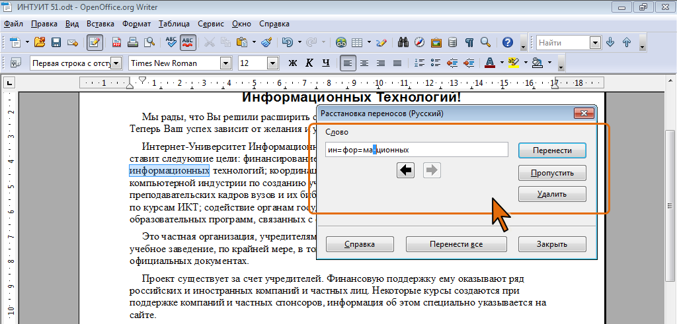
Task: Open the Gallery picture icon
Action: [x=436, y=42]
